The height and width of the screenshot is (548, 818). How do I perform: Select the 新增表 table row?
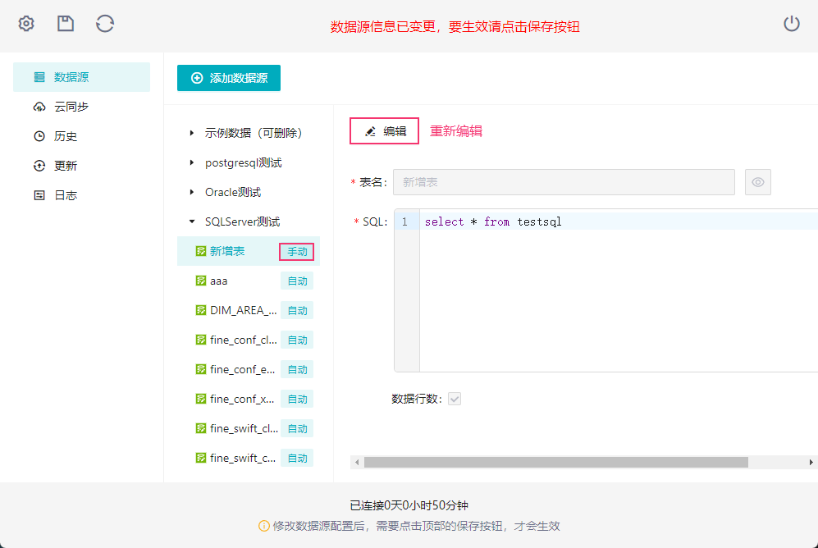249,251
